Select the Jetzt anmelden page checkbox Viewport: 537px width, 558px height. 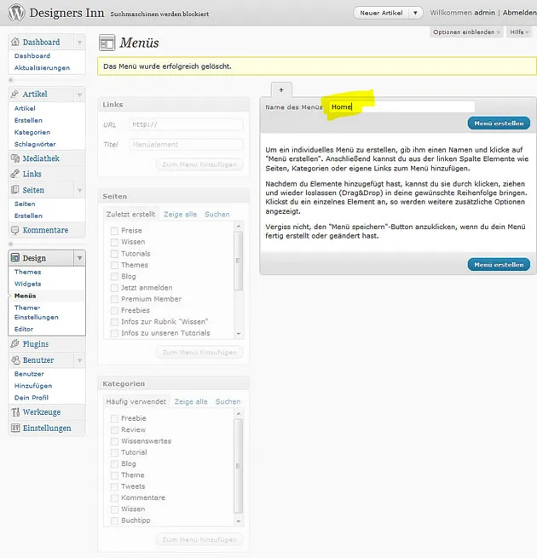pyautogui.click(x=114, y=288)
